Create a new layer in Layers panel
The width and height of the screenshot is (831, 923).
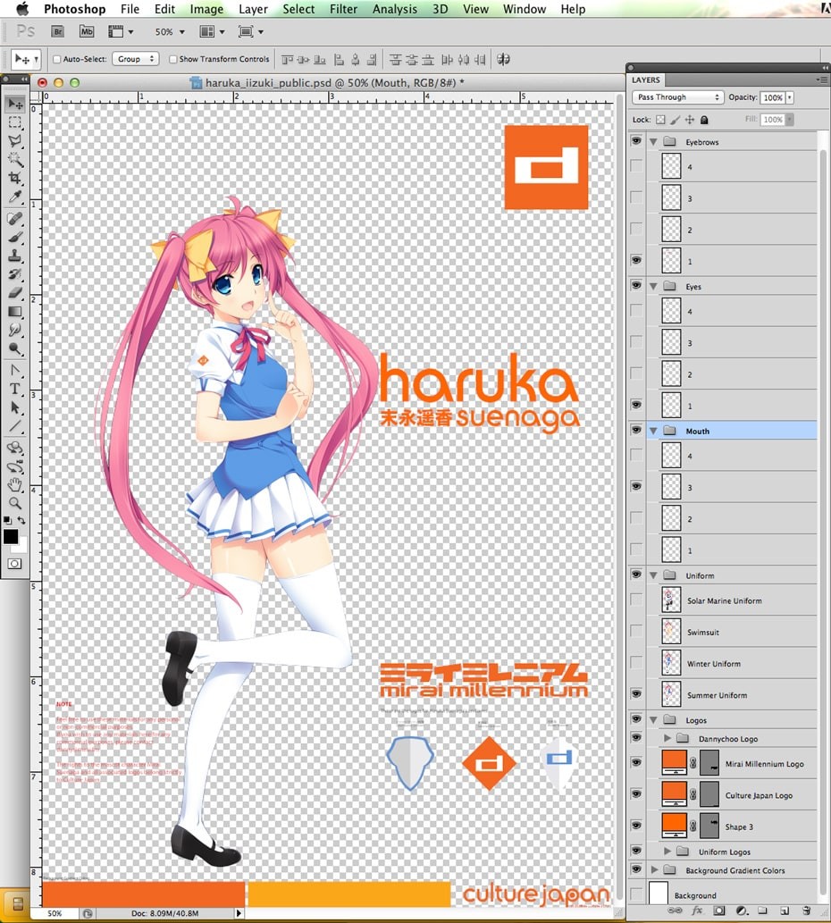[785, 910]
